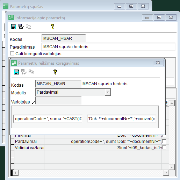Viewport: 180px width, 180px height.
Task: Click field beginning with 'Dok: documentNr
Action: [x=121, y=119]
